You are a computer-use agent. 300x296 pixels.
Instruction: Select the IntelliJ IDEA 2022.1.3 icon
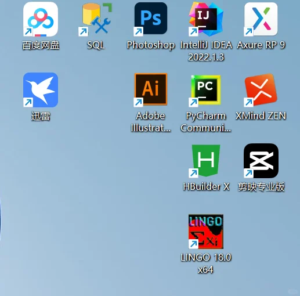tap(206, 19)
